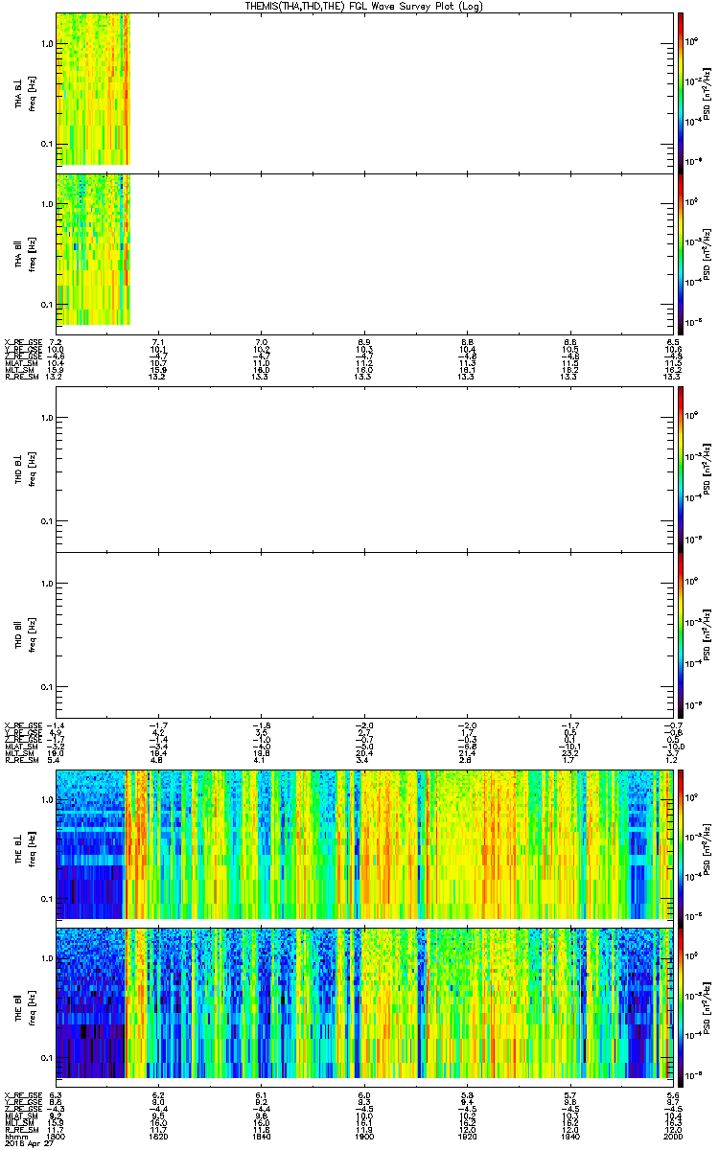The image size is (719, 1150).
Task: Click the THE B-parallel freq [Hz] axis label
Action: 32,1009
